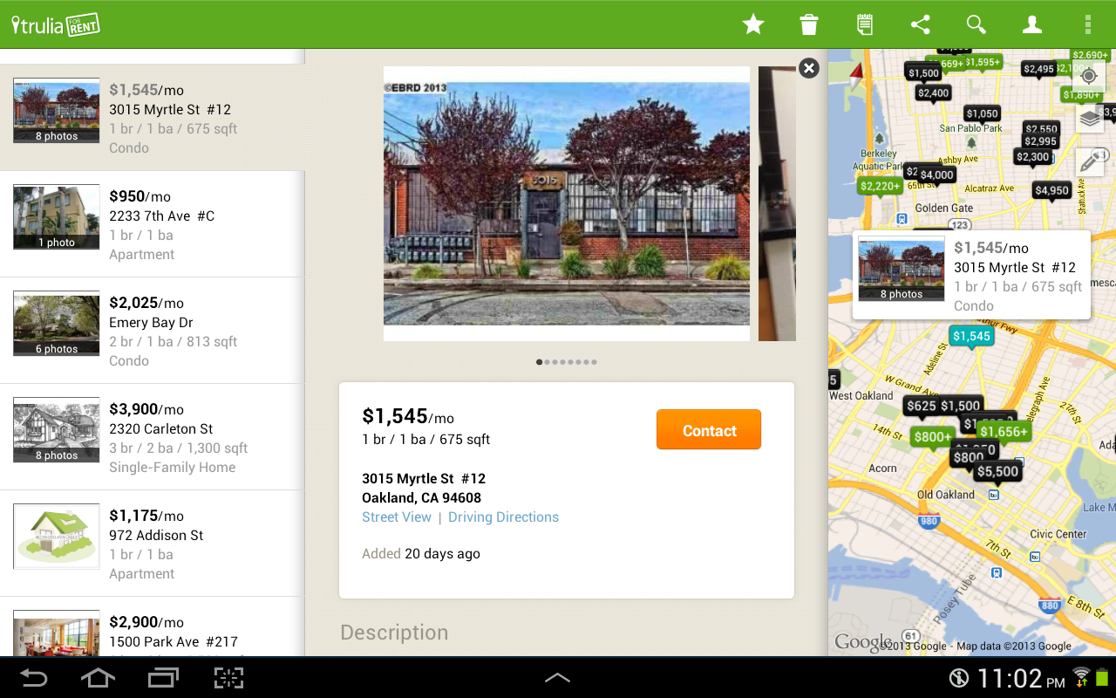Select the $2,495 map marker
This screenshot has width=1116, height=698.
click(x=1039, y=70)
